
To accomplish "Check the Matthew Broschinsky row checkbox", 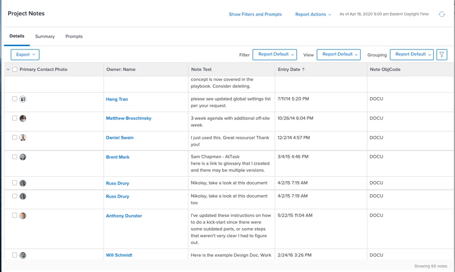I will 15,118.
